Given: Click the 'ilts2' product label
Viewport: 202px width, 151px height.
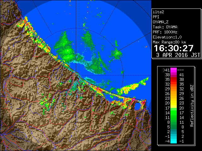Looking at the screenshot, I should [x=158, y=12].
